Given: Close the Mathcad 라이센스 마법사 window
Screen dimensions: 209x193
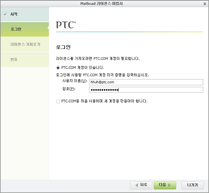Looking at the screenshot, I should pos(205,4).
